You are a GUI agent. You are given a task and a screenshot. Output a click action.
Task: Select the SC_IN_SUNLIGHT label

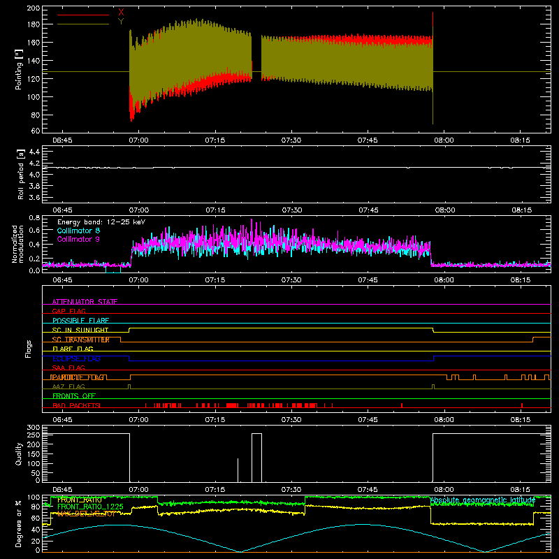(80, 330)
